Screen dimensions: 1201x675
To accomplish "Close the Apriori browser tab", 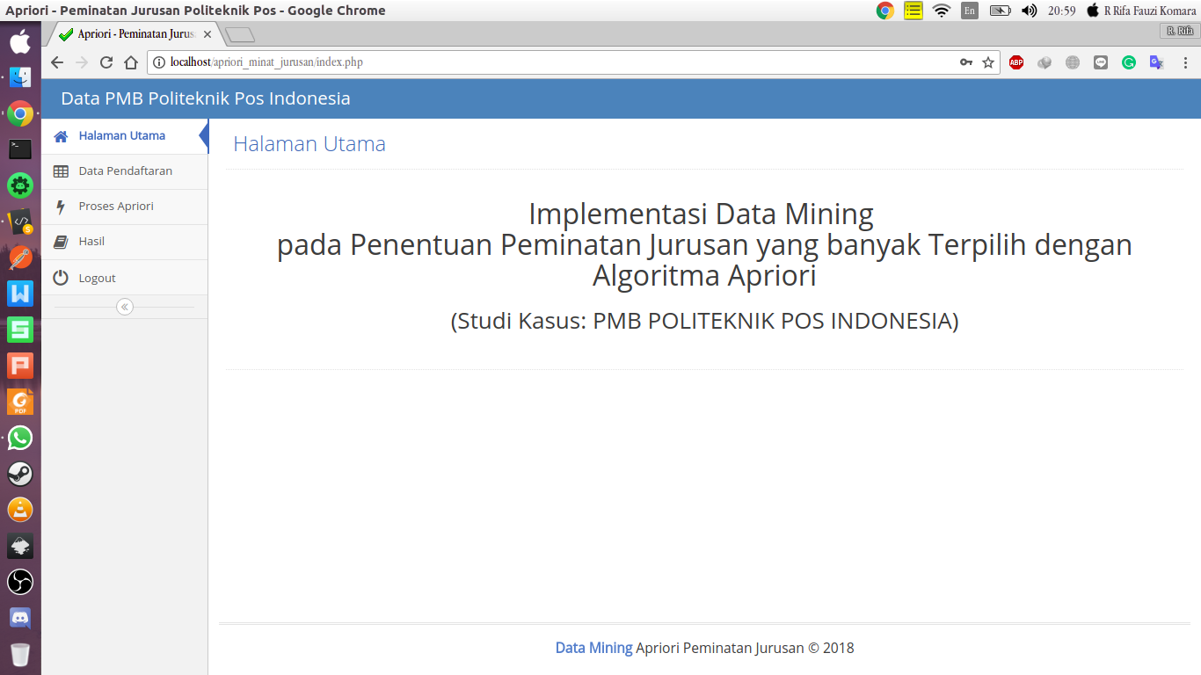I will click(207, 34).
